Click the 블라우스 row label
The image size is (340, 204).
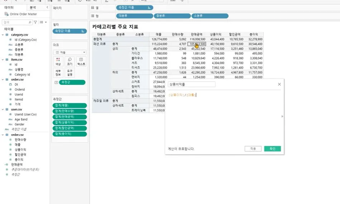click(137, 58)
